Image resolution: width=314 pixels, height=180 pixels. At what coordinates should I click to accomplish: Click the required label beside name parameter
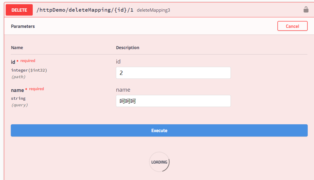(36, 89)
